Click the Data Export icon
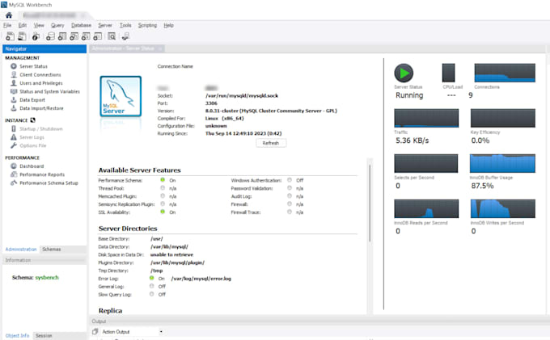550x340 pixels. pos(14,100)
